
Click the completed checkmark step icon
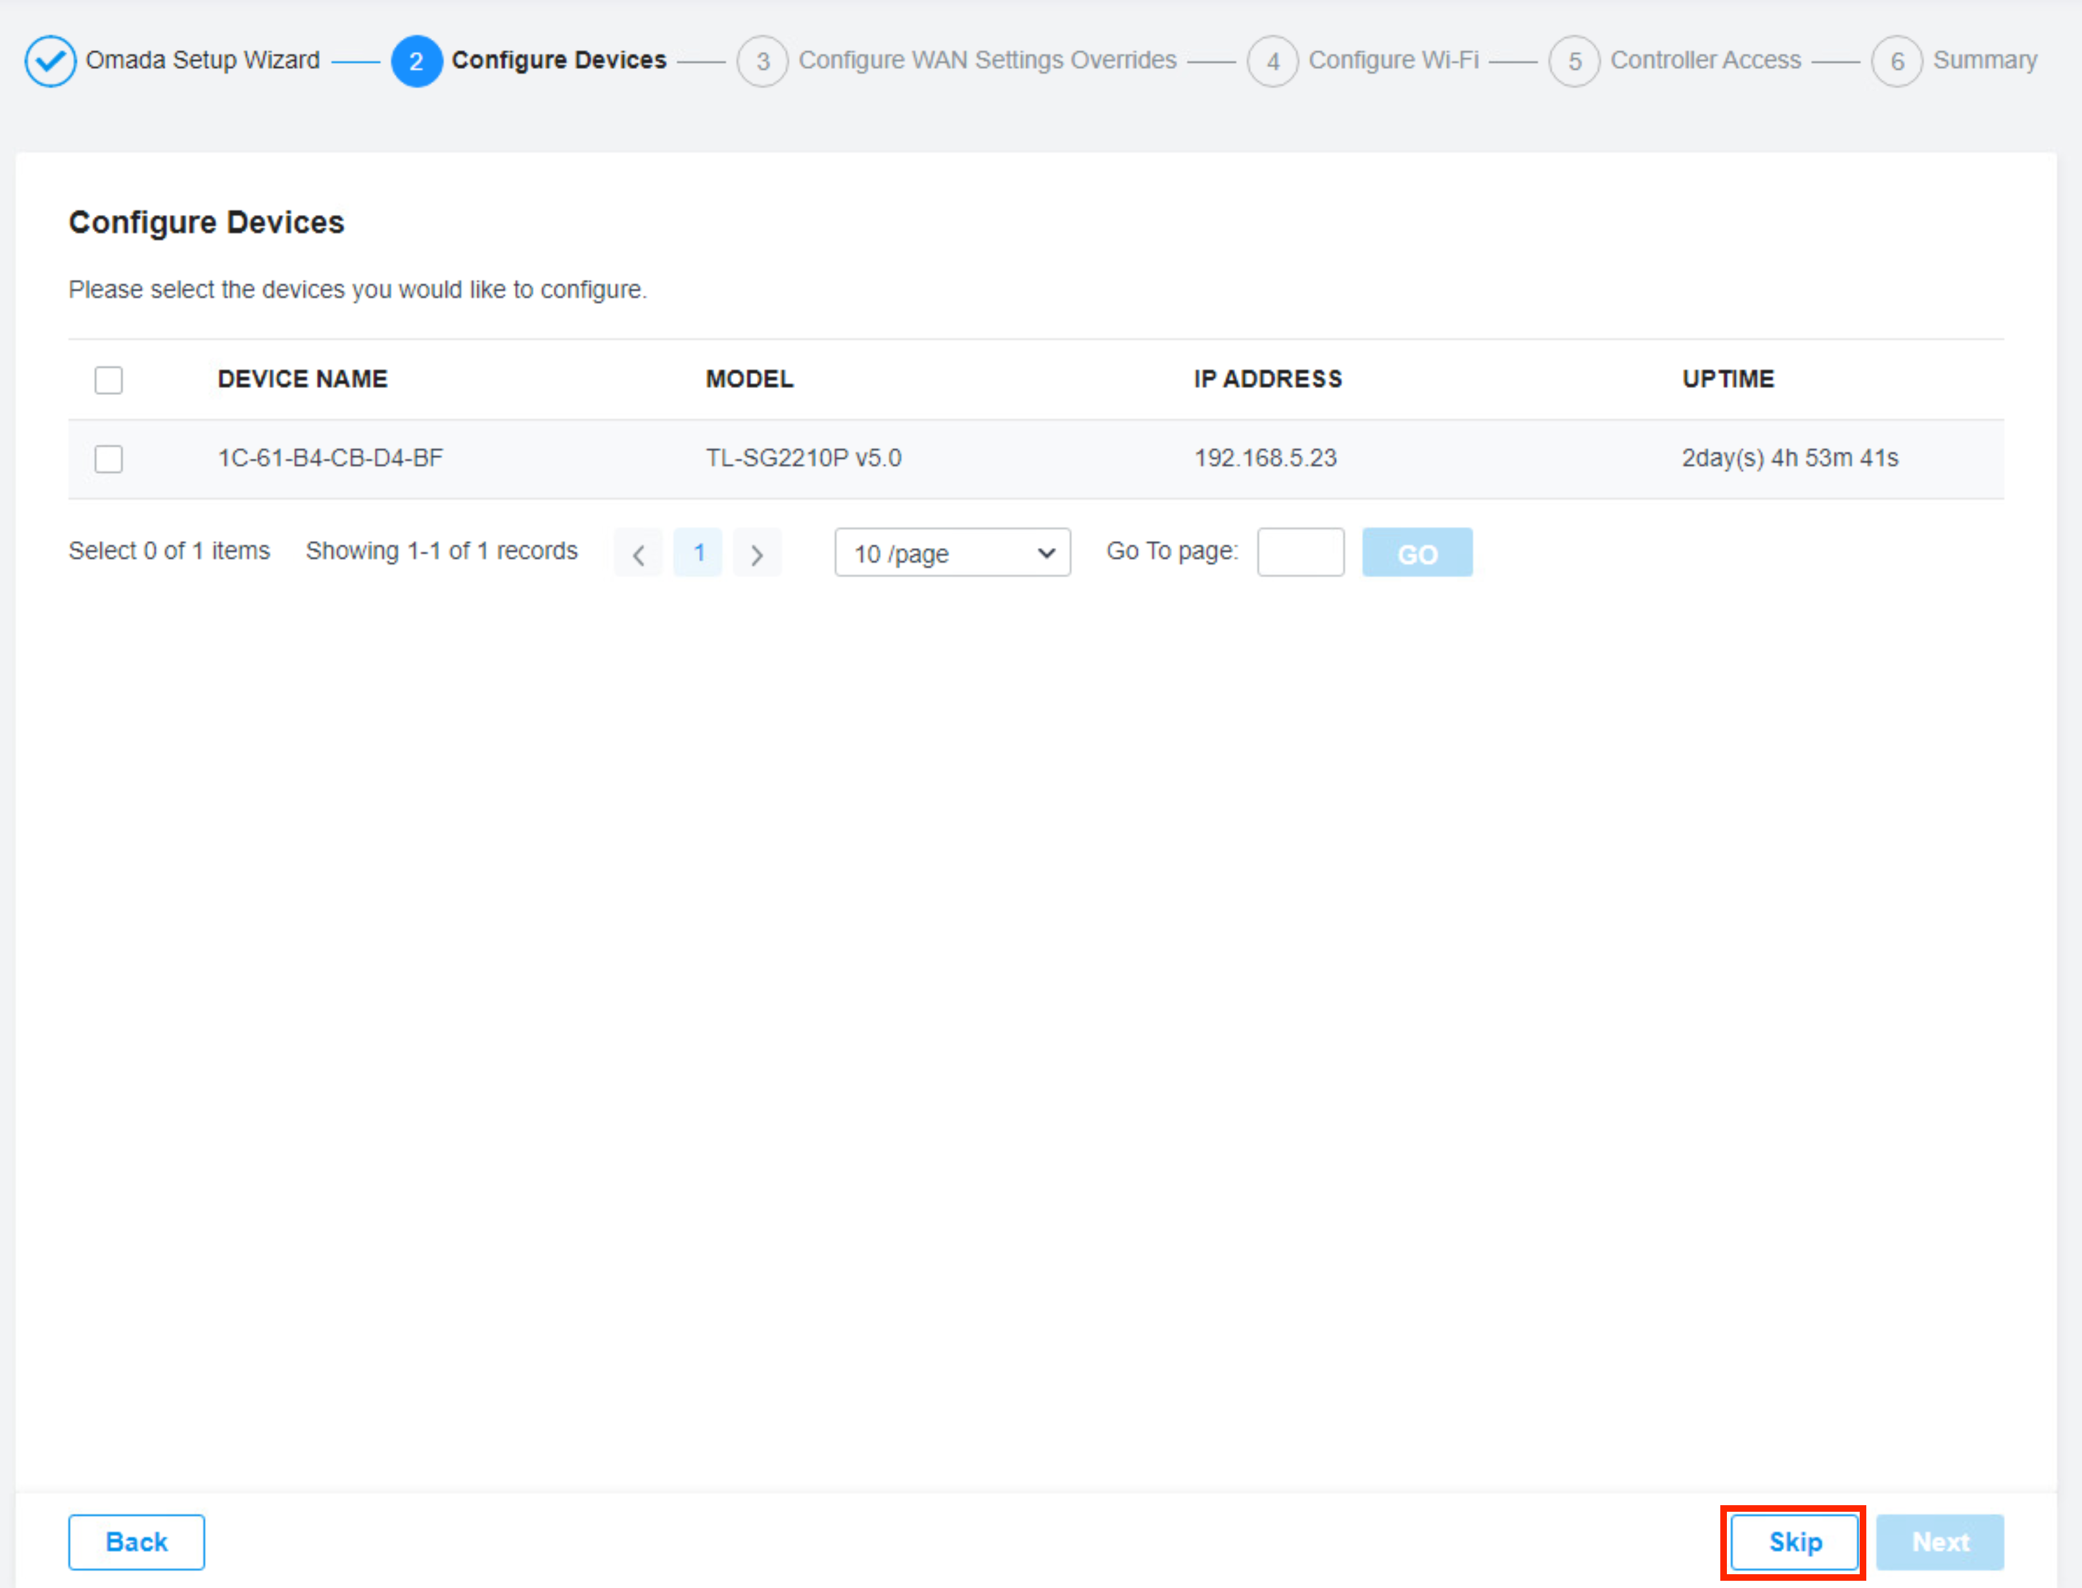50,61
